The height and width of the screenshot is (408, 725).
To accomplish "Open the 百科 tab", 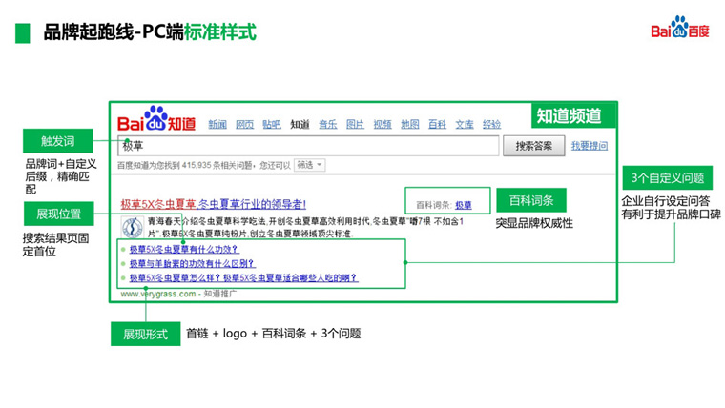I will click(437, 124).
